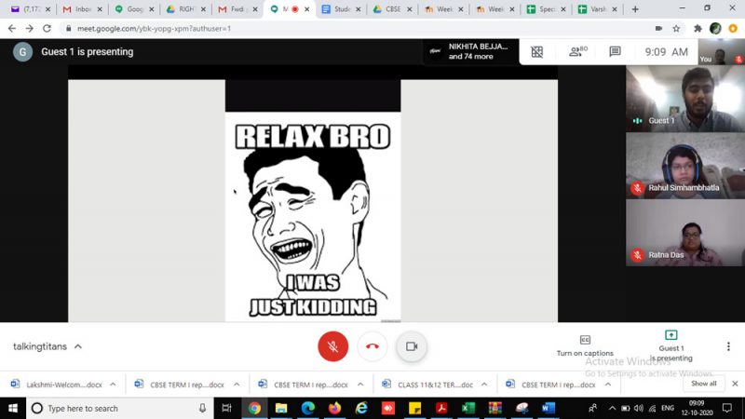Close the downloads bar

coord(735,384)
